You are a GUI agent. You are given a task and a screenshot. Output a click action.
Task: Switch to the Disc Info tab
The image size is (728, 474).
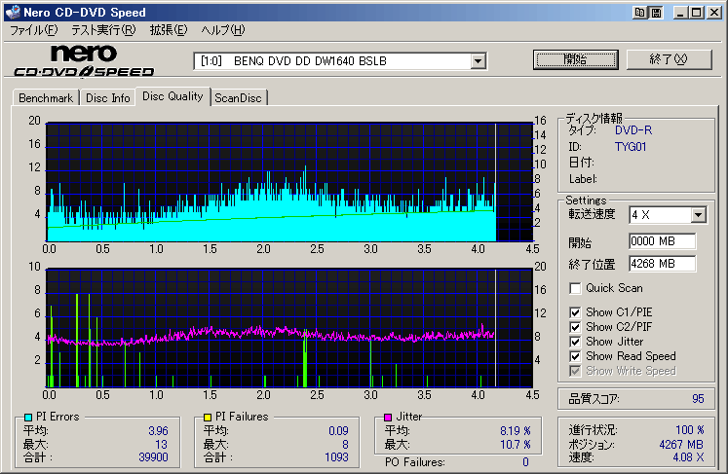click(x=108, y=98)
